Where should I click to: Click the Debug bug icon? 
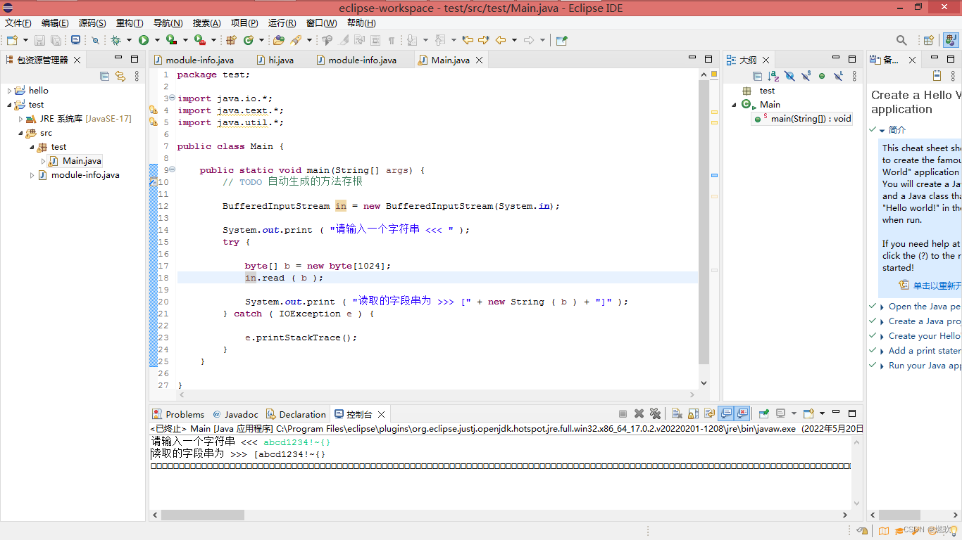tap(115, 40)
